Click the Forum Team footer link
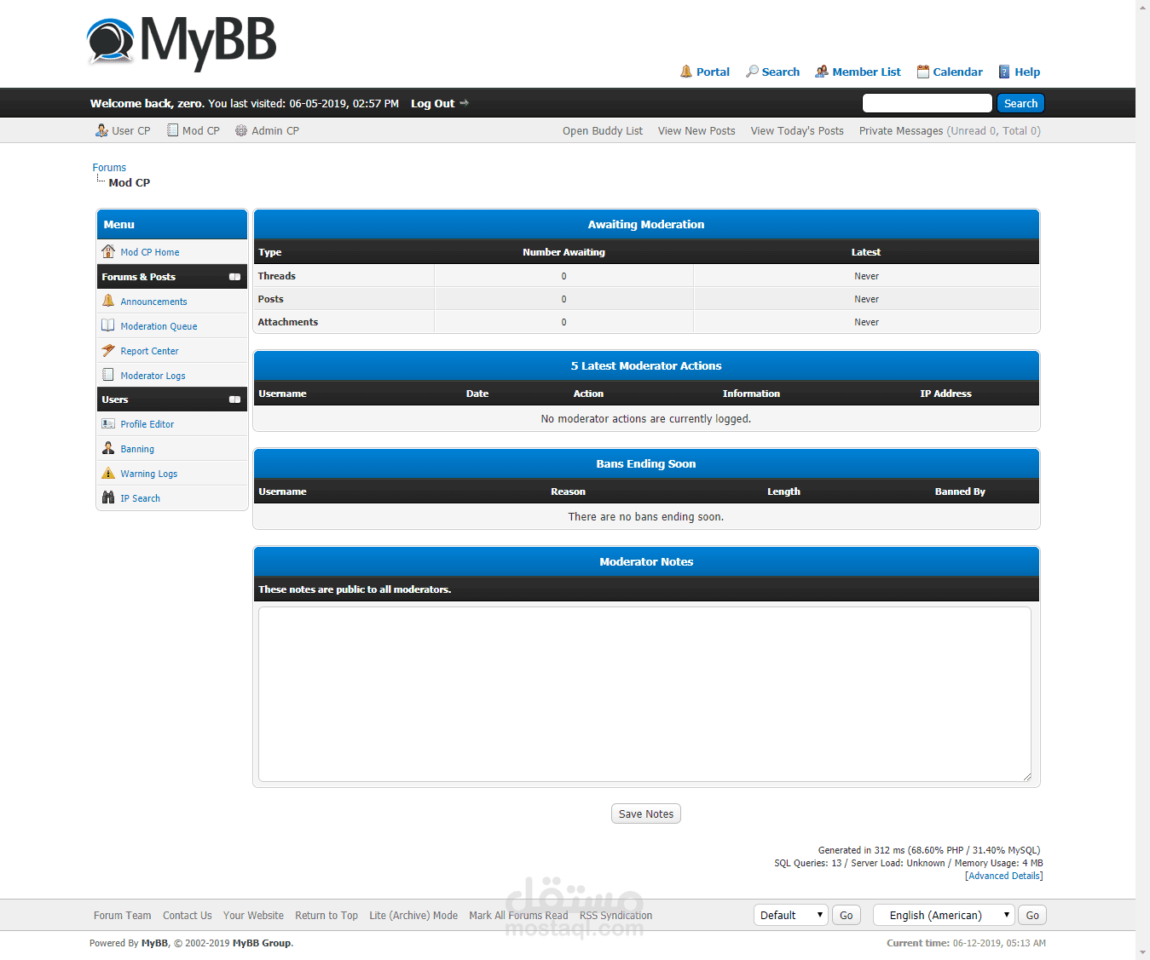1150x960 pixels. [x=122, y=916]
